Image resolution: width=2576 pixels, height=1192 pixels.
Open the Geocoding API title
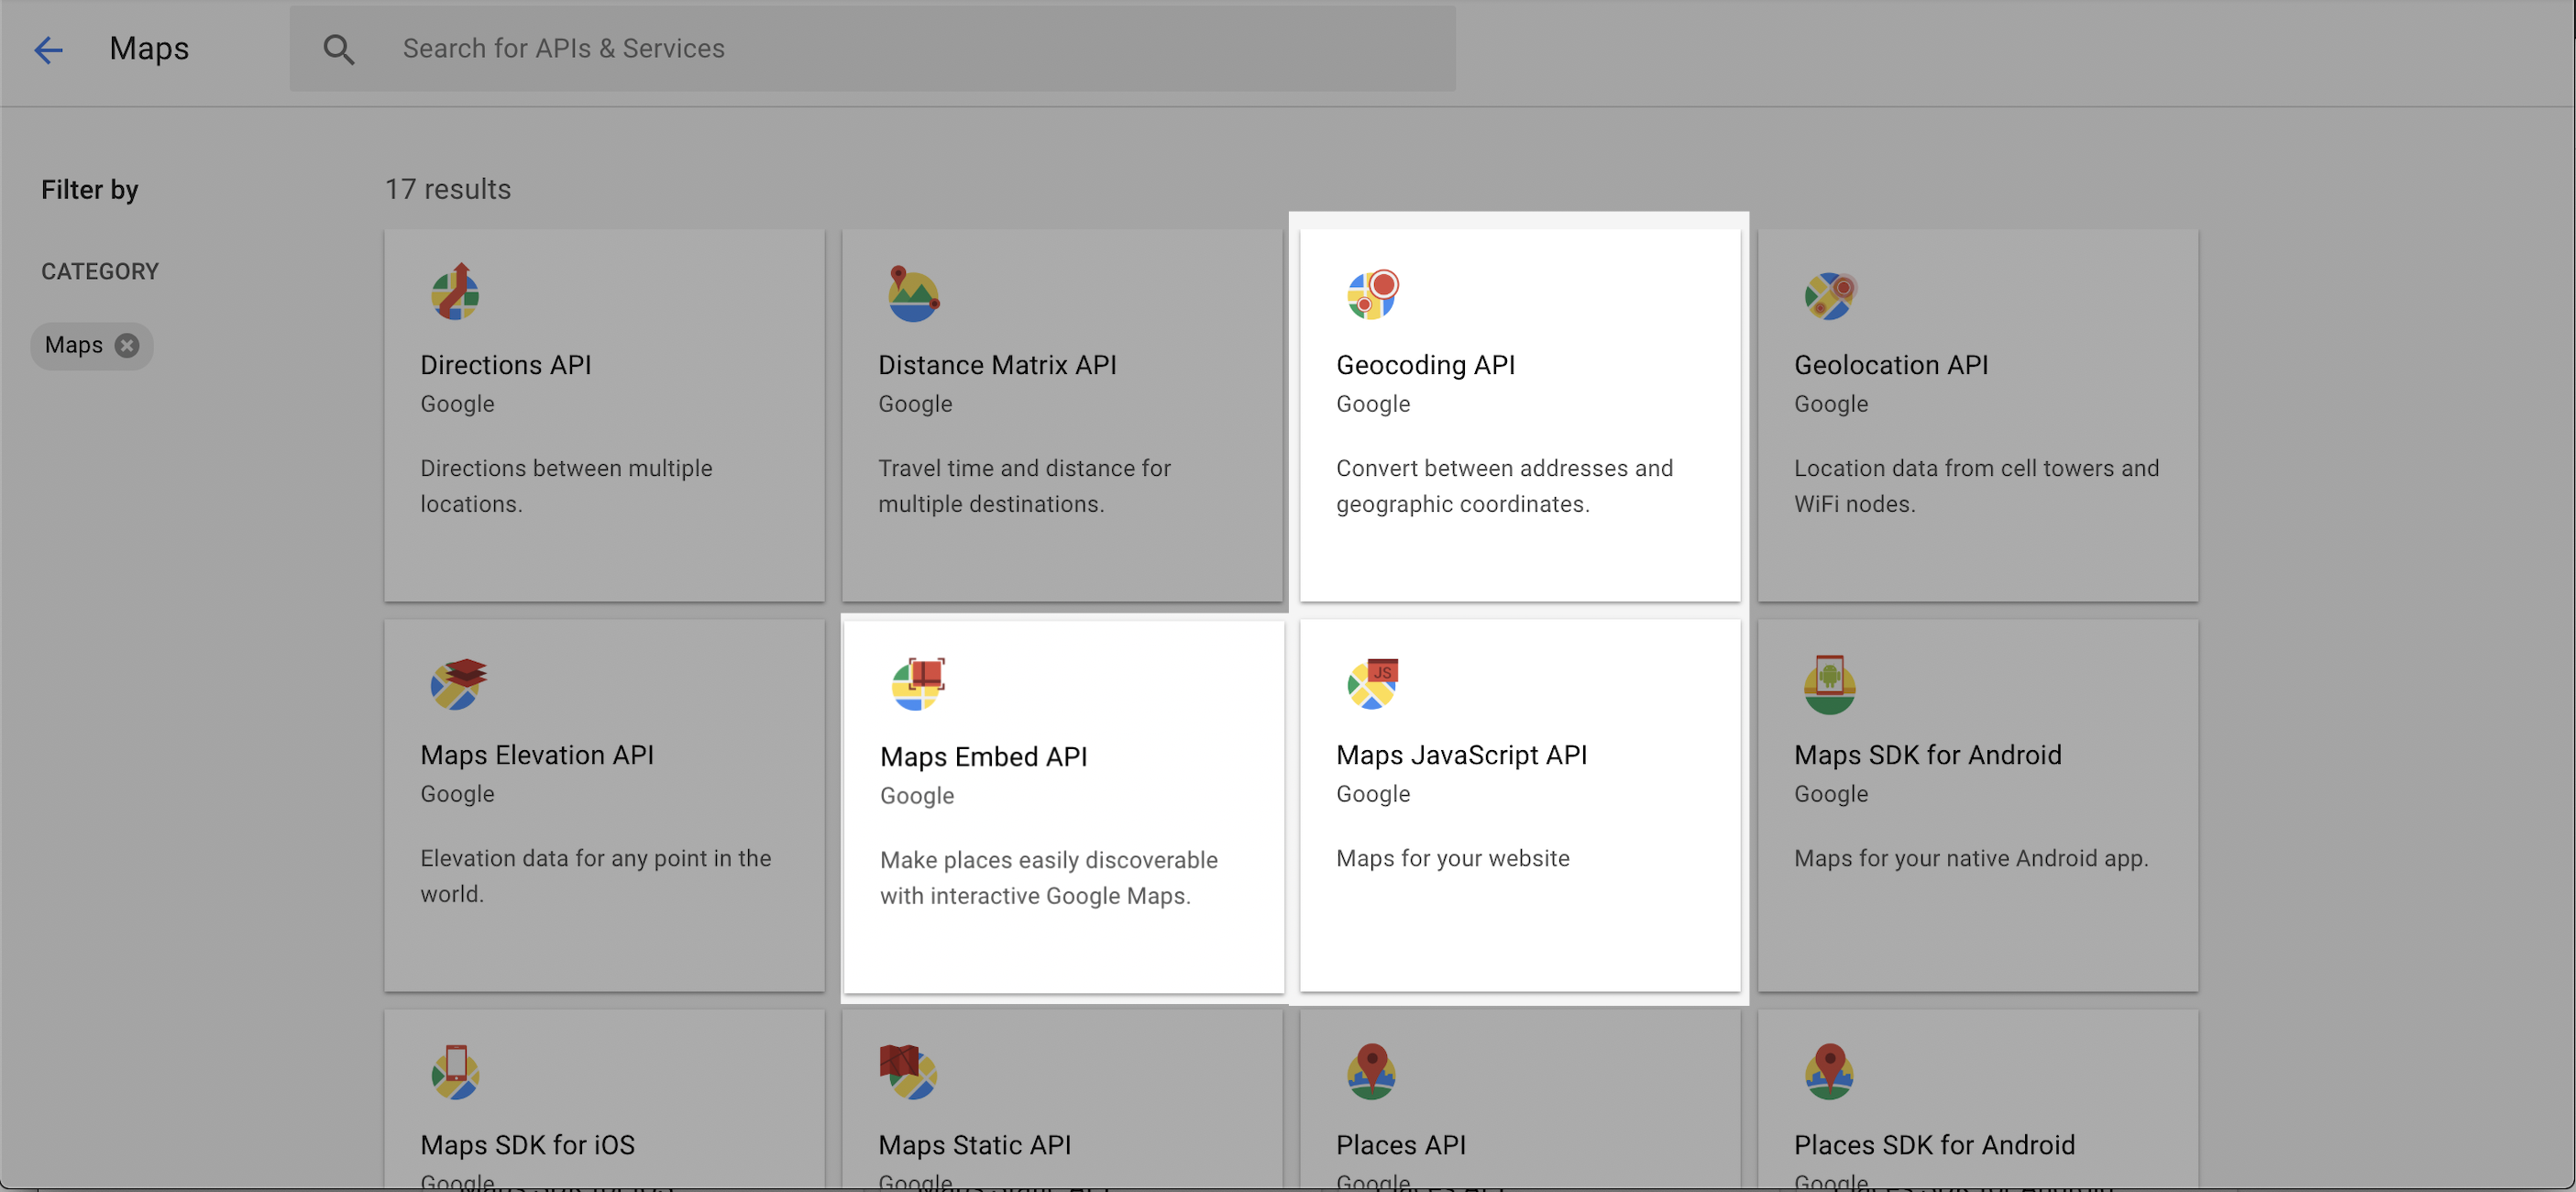pos(1425,365)
